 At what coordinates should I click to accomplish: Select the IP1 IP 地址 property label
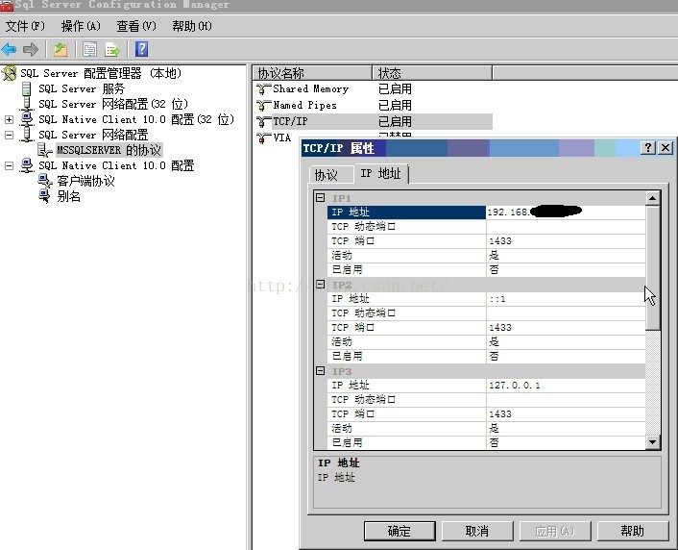point(406,212)
